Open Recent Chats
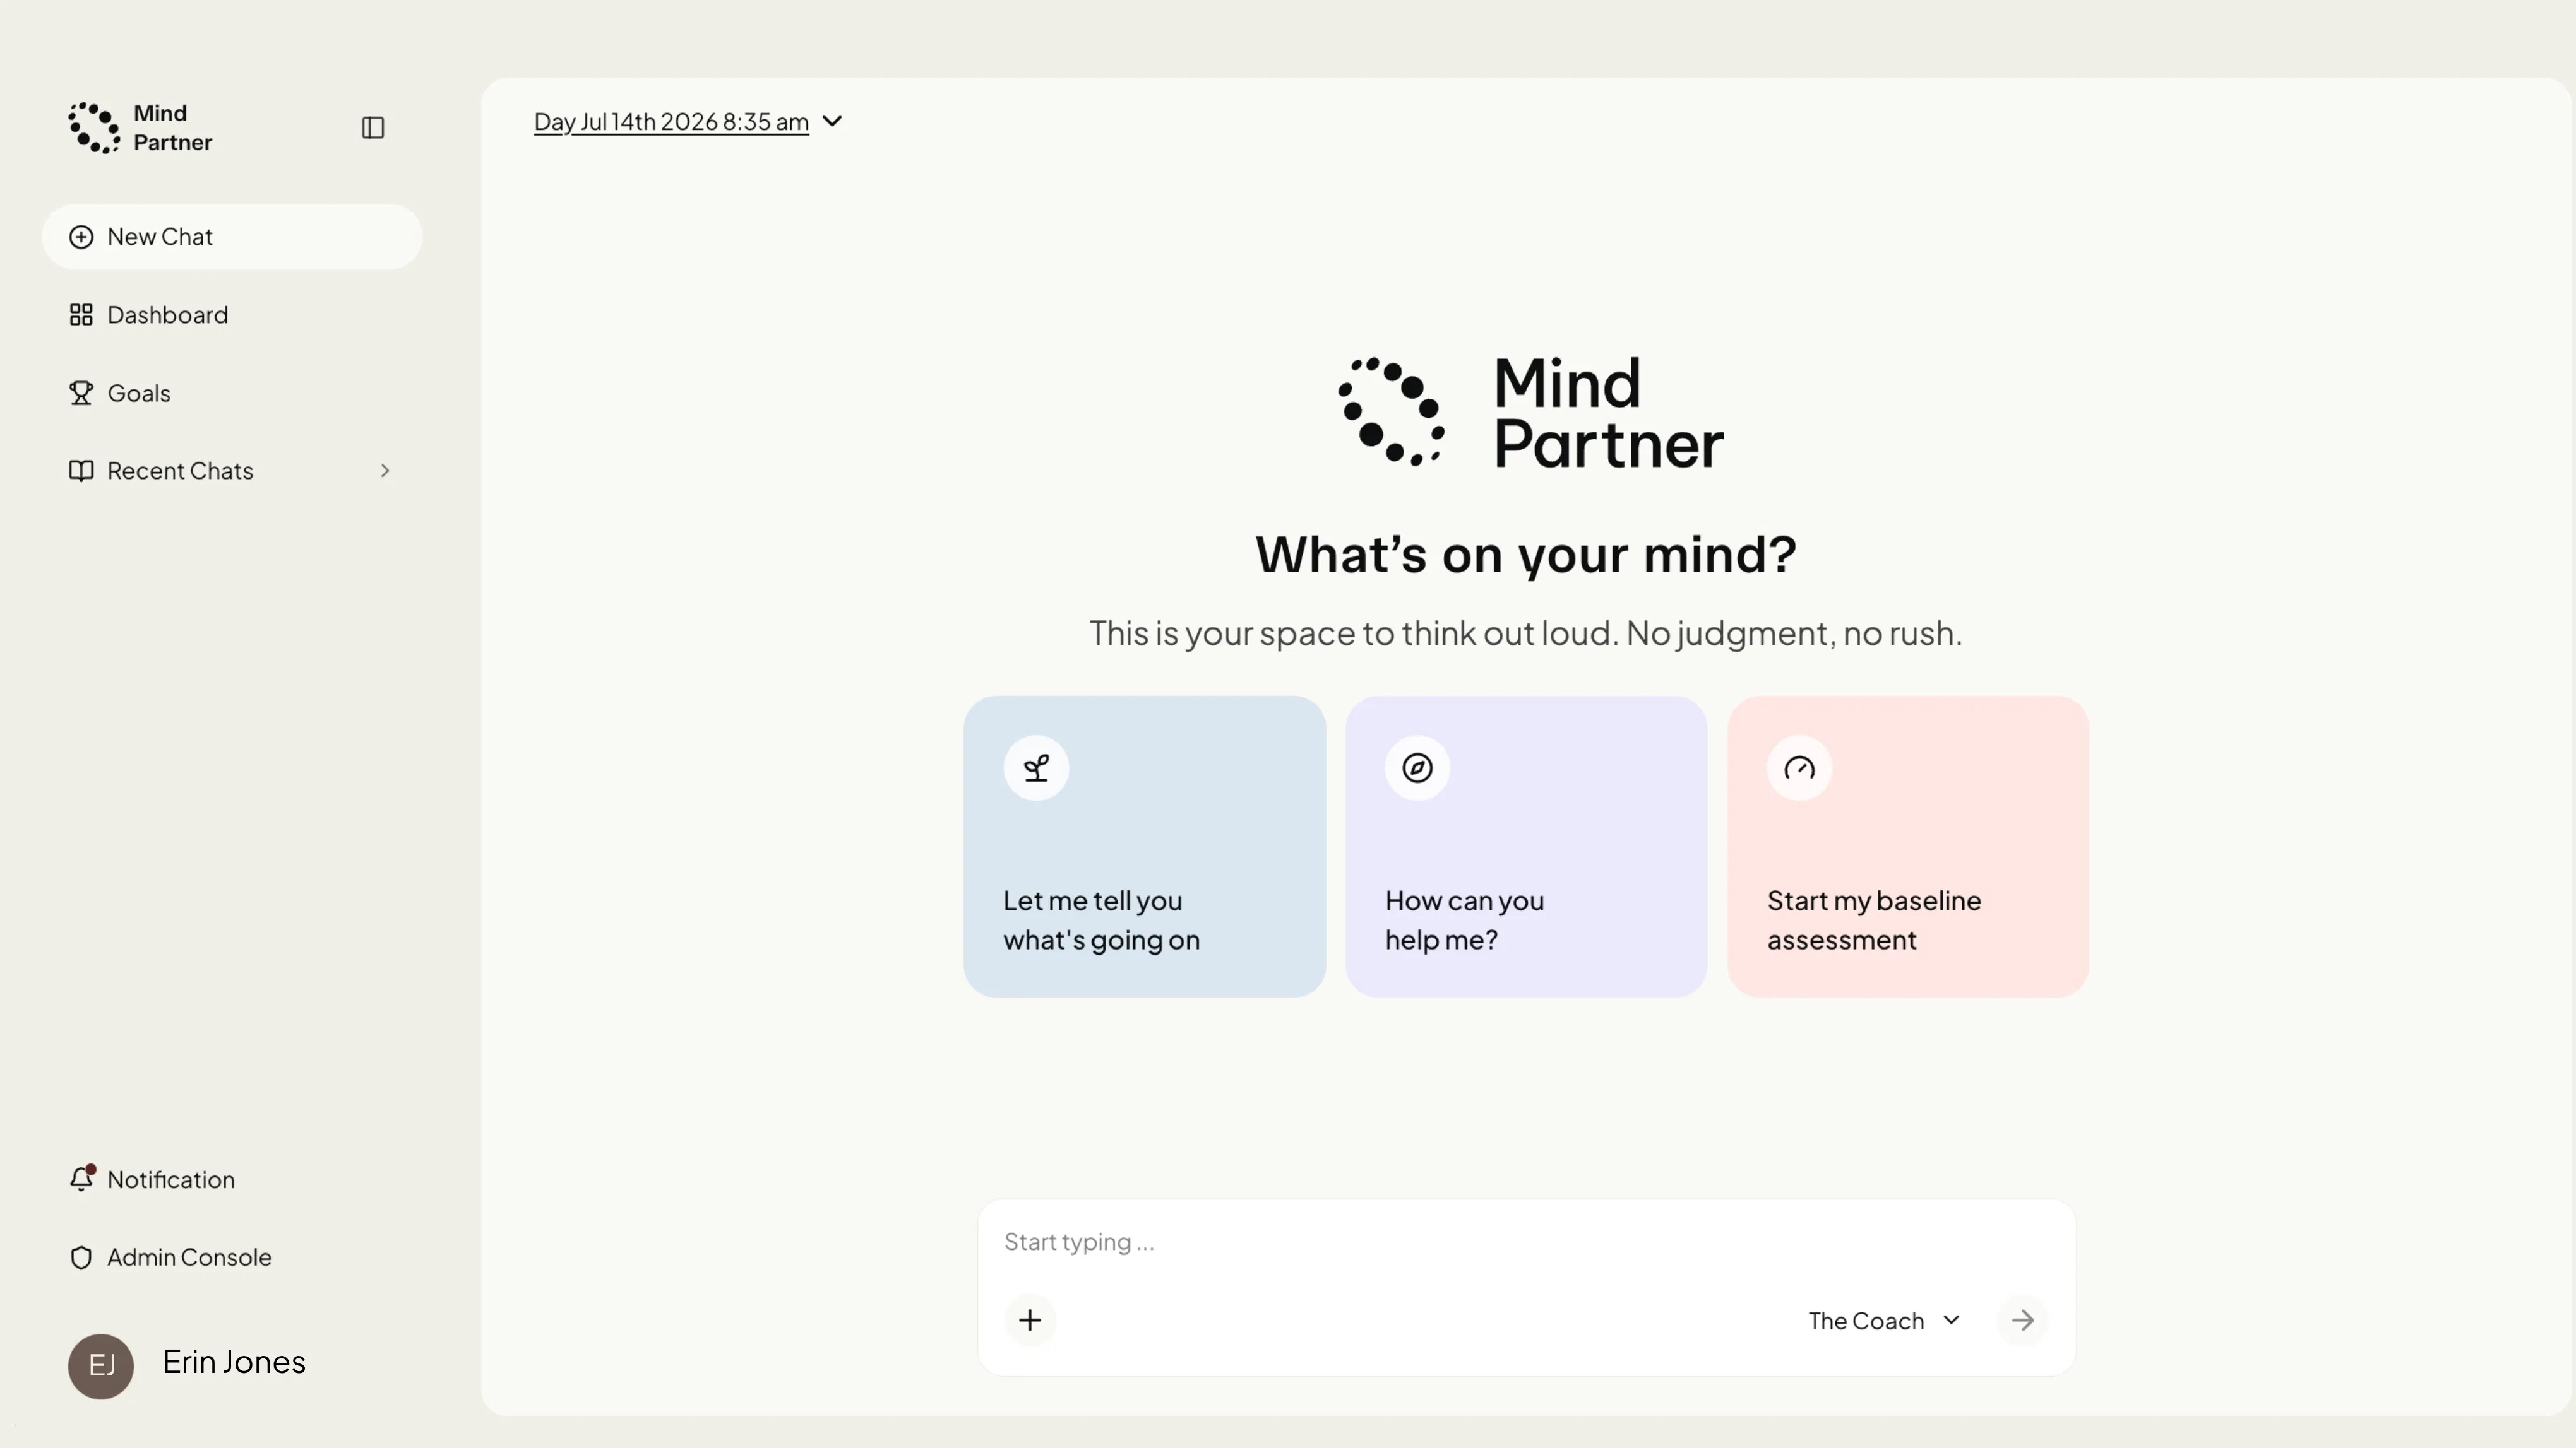This screenshot has width=2576, height=1448. click(232, 471)
